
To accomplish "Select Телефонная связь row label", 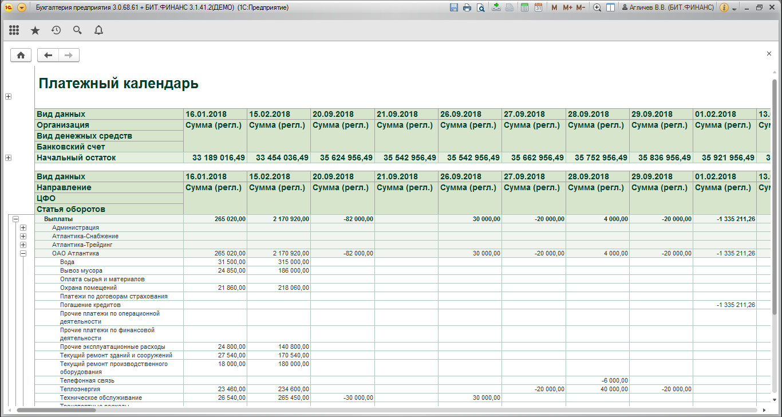I will pos(87,380).
